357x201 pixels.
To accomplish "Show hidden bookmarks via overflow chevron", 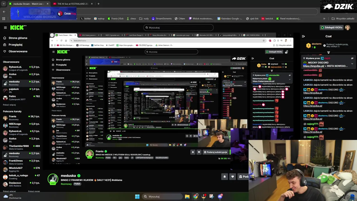I will click(324, 19).
